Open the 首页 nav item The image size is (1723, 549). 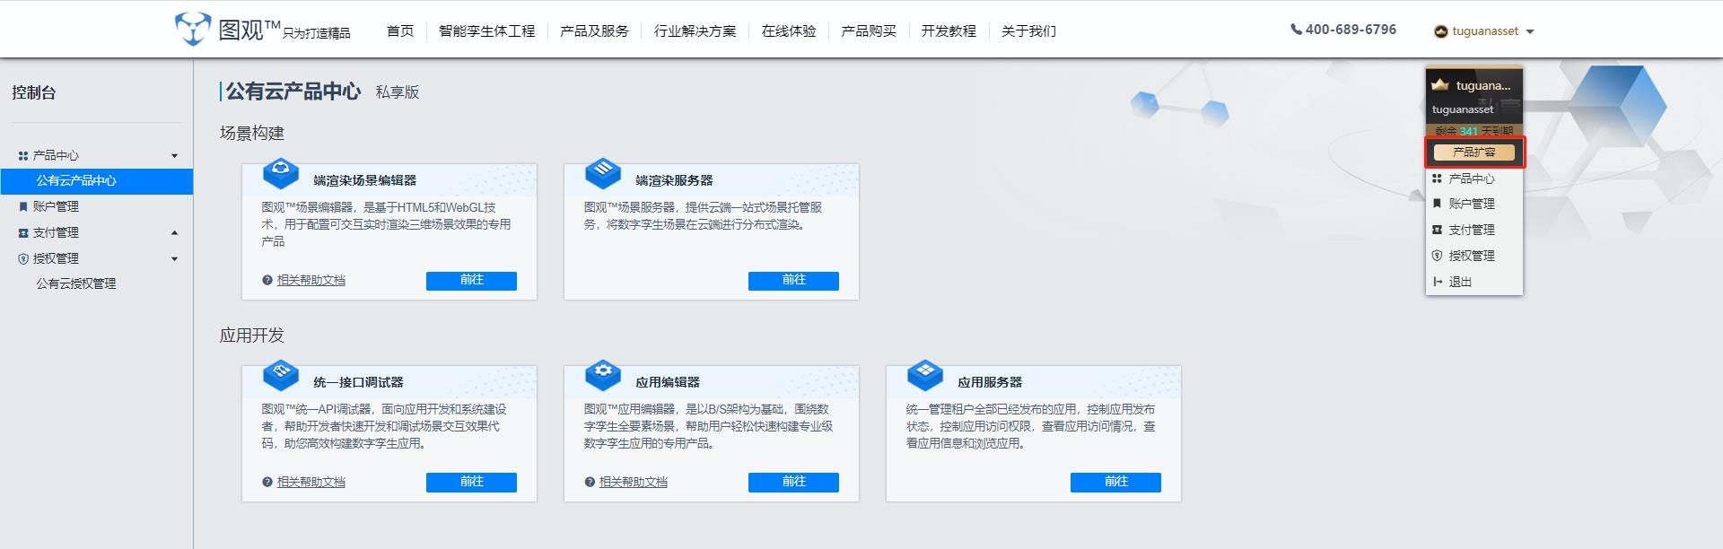tap(400, 31)
